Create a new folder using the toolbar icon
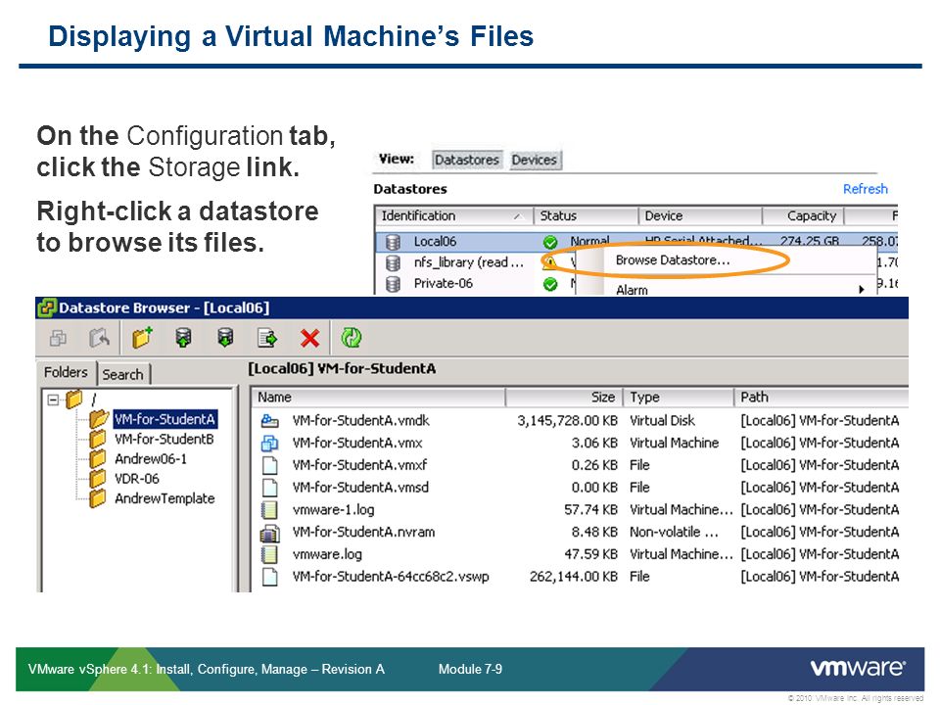Image resolution: width=940 pixels, height=705 pixels. [143, 338]
